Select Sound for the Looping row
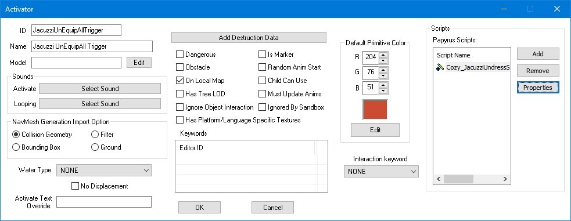 100,104
